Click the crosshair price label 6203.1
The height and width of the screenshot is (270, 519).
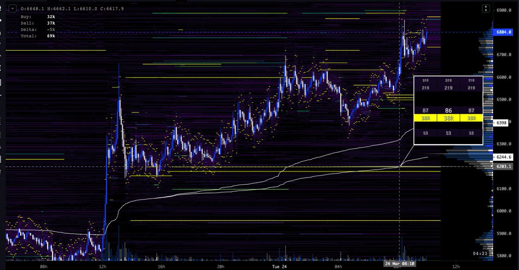(504, 166)
